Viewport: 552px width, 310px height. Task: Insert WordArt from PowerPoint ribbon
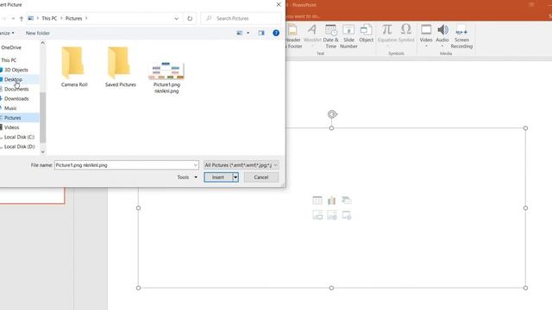coord(312,35)
